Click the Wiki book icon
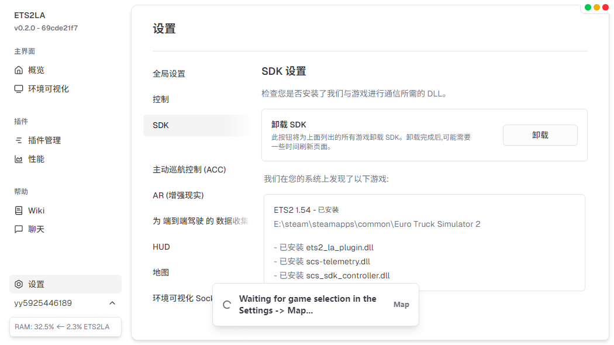The width and height of the screenshot is (614, 345). (x=18, y=211)
